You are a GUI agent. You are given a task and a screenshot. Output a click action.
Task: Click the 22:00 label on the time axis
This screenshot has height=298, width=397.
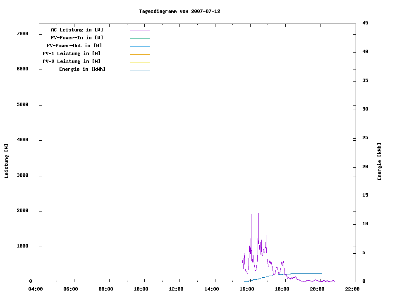353,289
